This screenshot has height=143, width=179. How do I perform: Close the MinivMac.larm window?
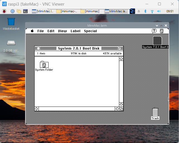(x=166, y=26)
